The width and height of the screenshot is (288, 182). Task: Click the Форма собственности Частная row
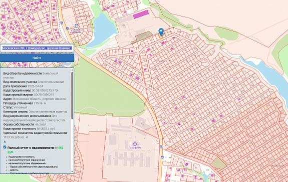[25, 124]
